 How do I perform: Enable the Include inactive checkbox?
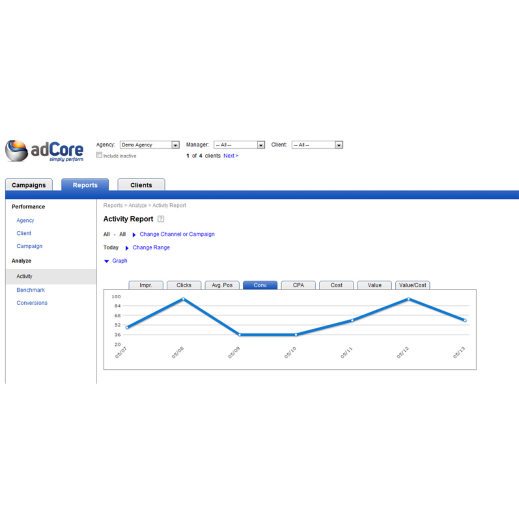point(99,155)
